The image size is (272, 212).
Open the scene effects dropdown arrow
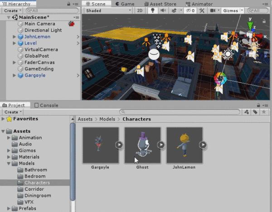coord(181,10)
